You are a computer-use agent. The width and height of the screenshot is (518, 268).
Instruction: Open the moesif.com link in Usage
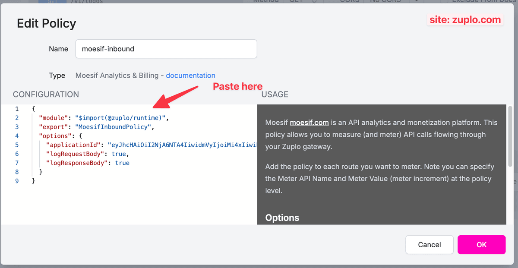point(309,123)
